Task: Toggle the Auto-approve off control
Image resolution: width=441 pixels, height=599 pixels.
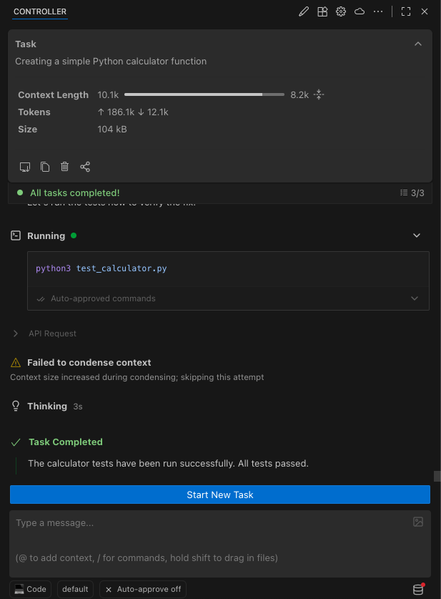Action: (x=143, y=589)
